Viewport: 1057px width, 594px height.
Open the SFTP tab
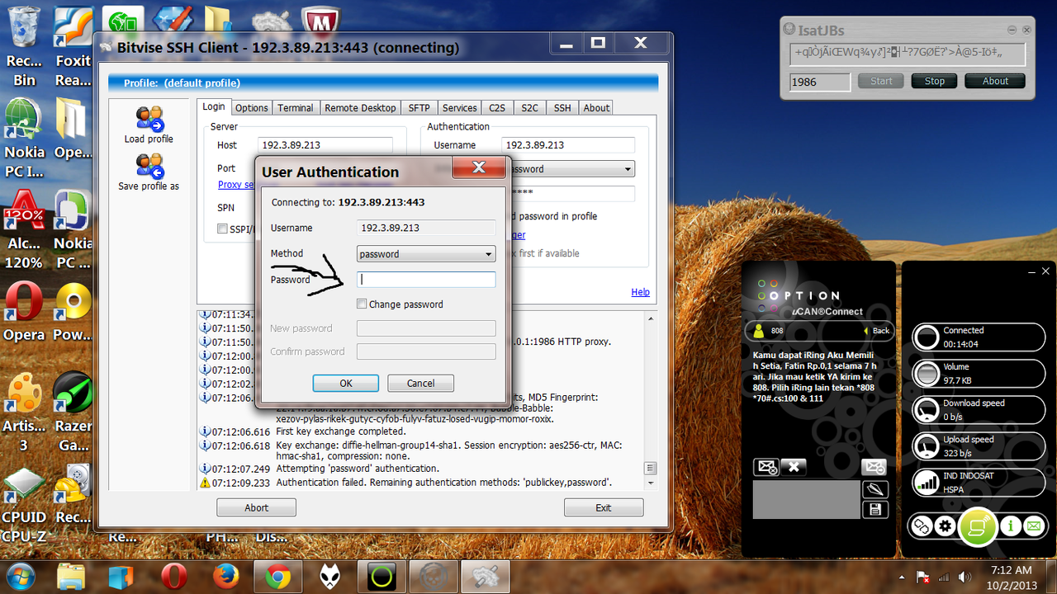point(419,108)
